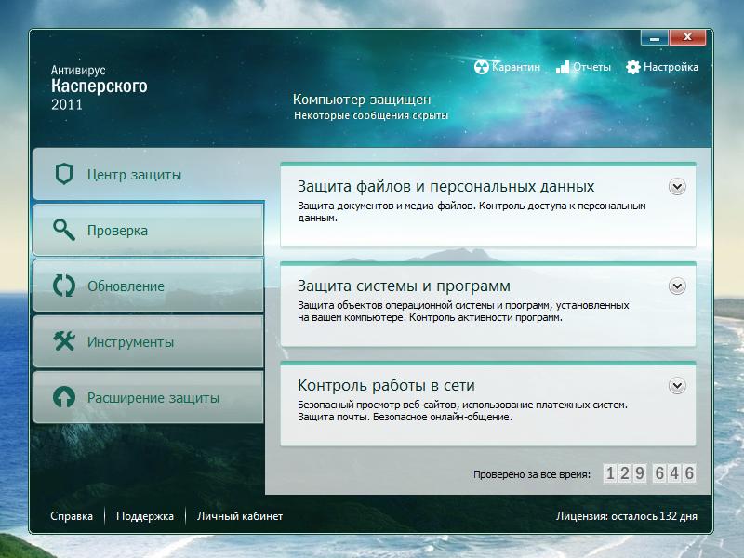744x558 pixels.
Task: Select the Центр защиты tab label
Action: (x=134, y=175)
